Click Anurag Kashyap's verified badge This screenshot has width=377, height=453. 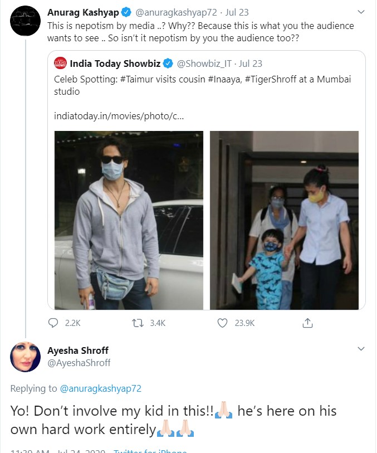pyautogui.click(x=126, y=12)
